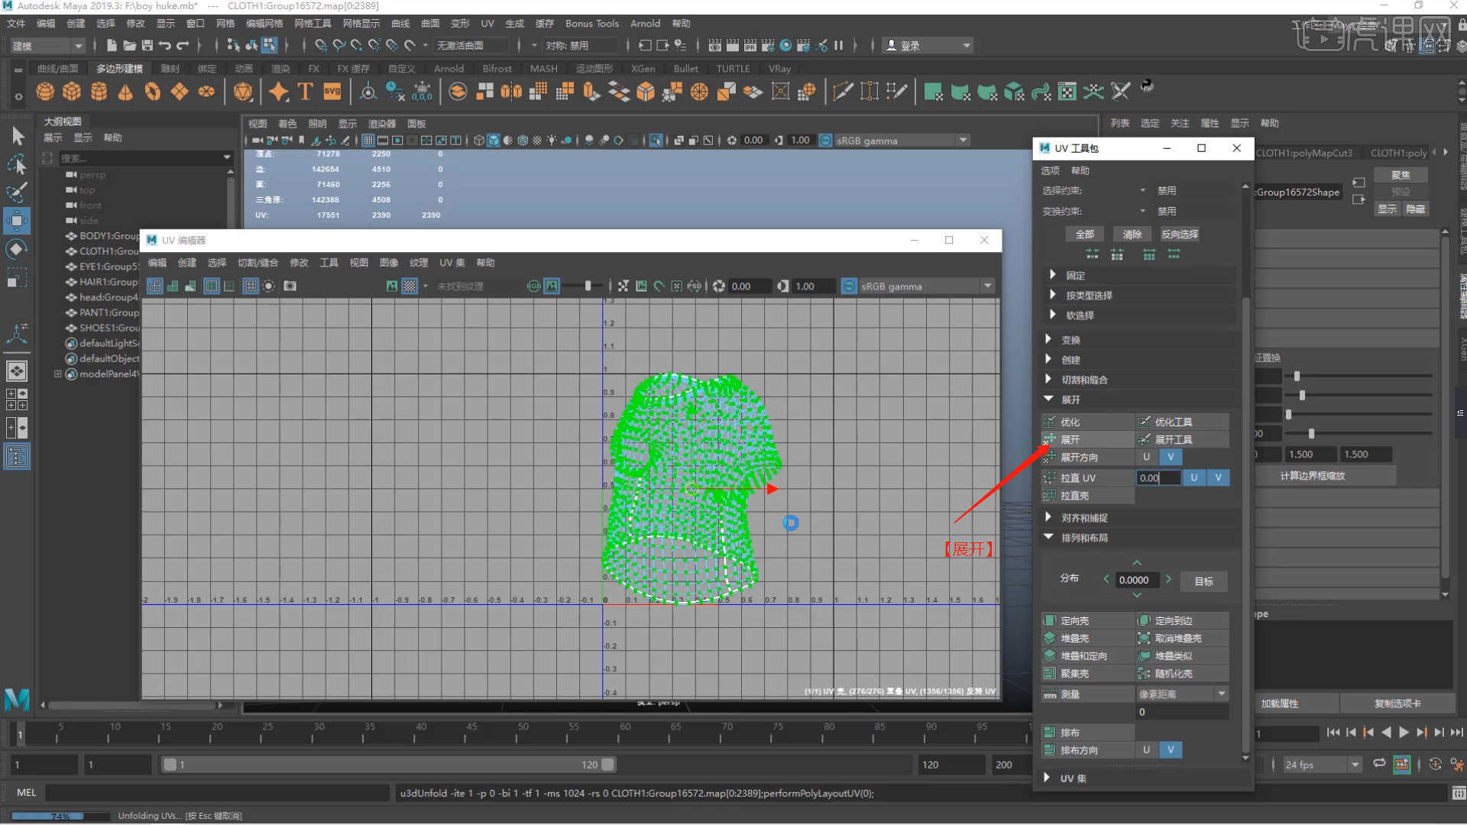Click the 随机化壳 (Randomize shells) icon
The image size is (1467, 825).
pyautogui.click(x=1144, y=674)
